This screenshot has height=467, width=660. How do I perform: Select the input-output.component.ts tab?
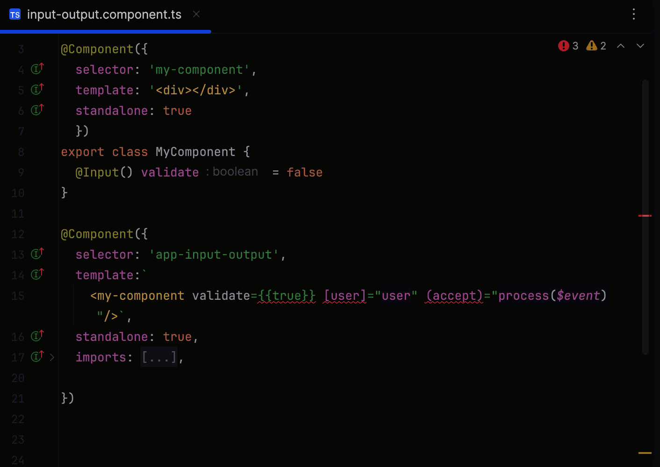[104, 14]
